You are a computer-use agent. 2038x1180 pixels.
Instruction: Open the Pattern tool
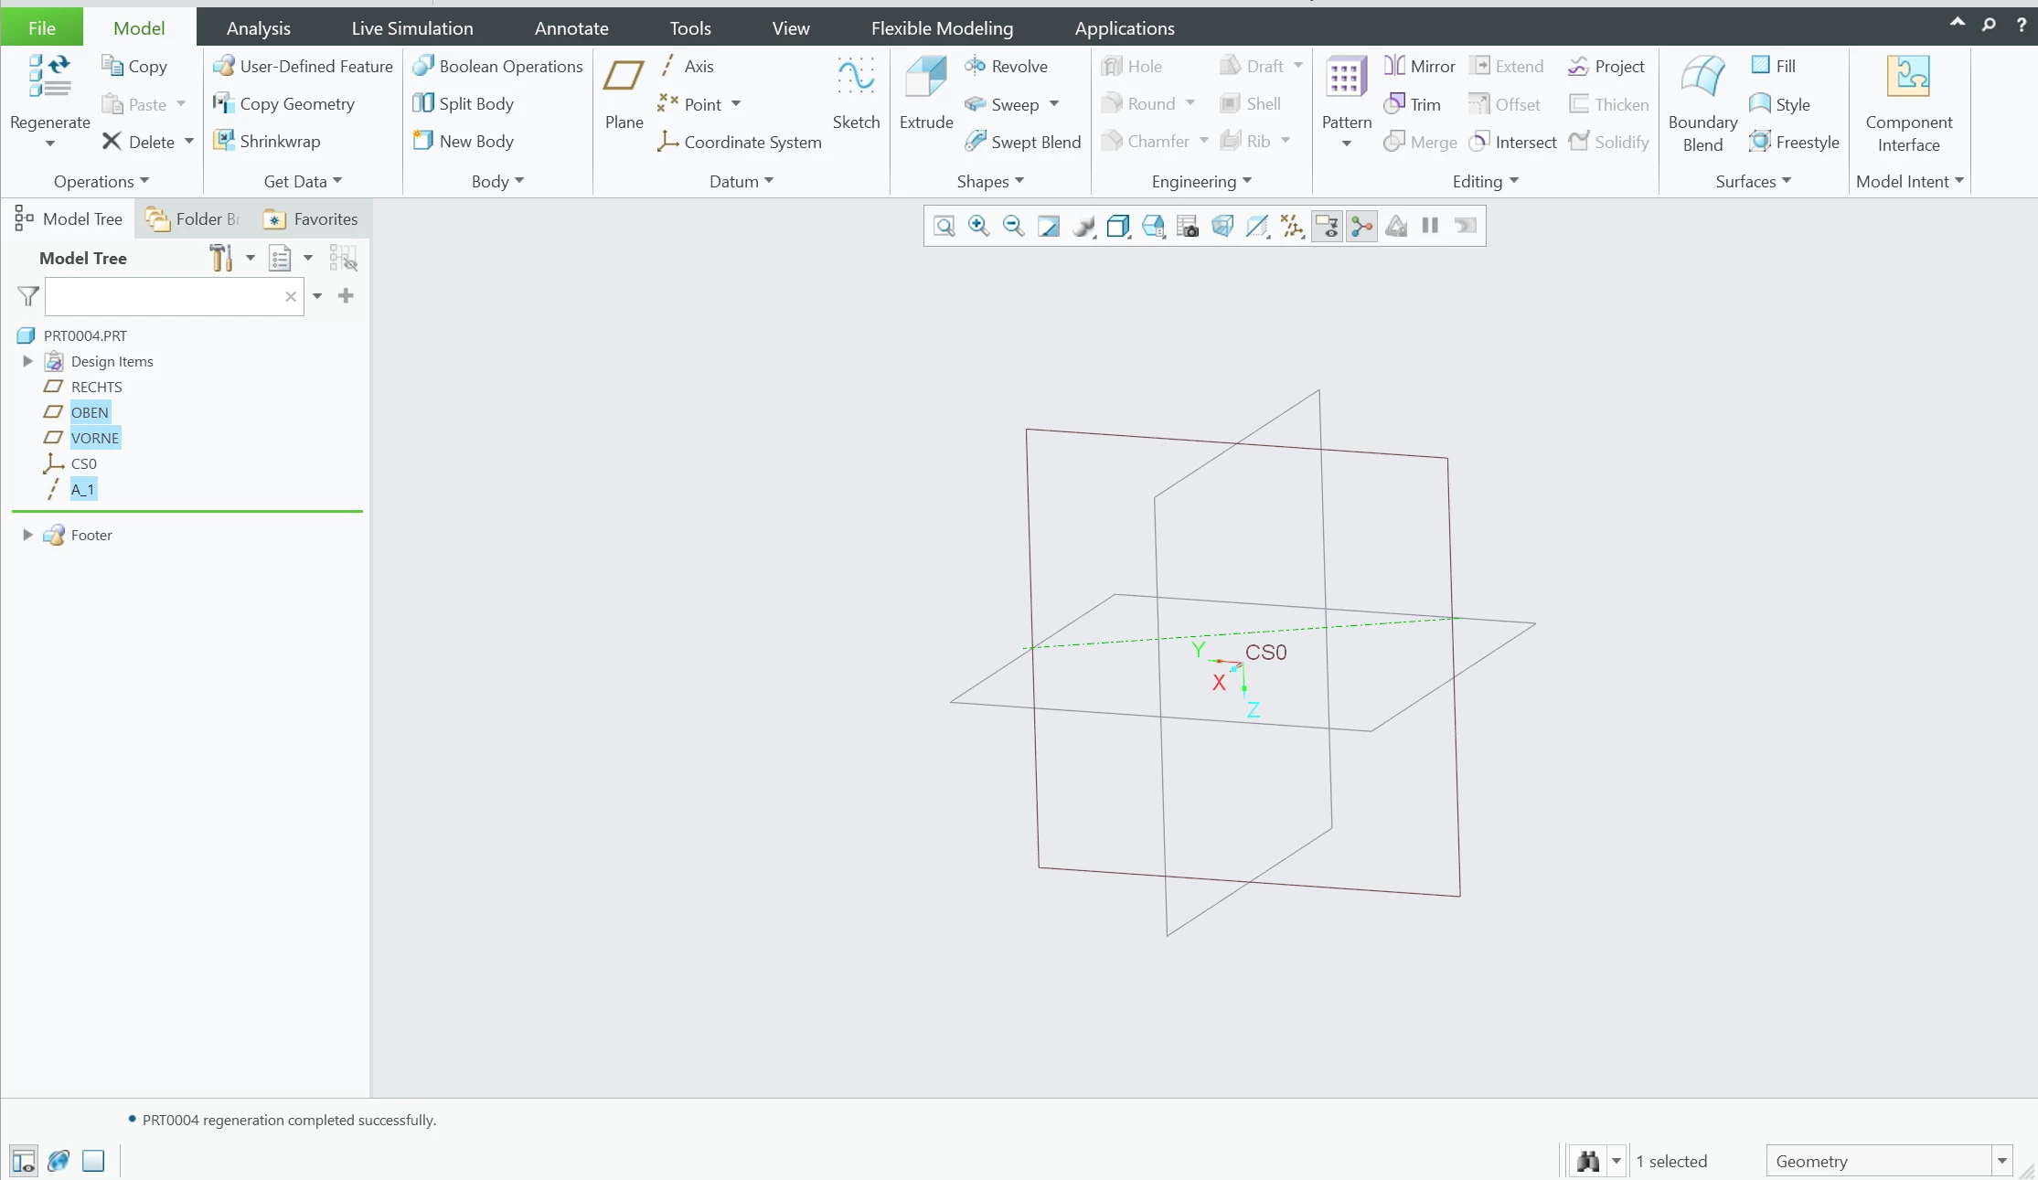pos(1346,78)
